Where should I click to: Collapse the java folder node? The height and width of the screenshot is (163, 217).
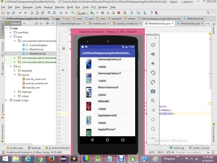[10, 37]
